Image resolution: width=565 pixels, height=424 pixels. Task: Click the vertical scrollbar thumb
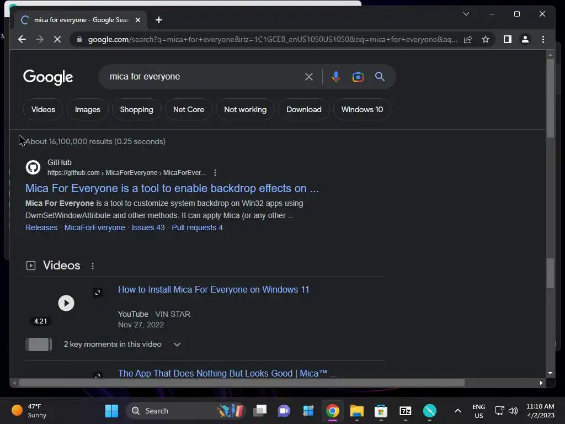[550, 98]
